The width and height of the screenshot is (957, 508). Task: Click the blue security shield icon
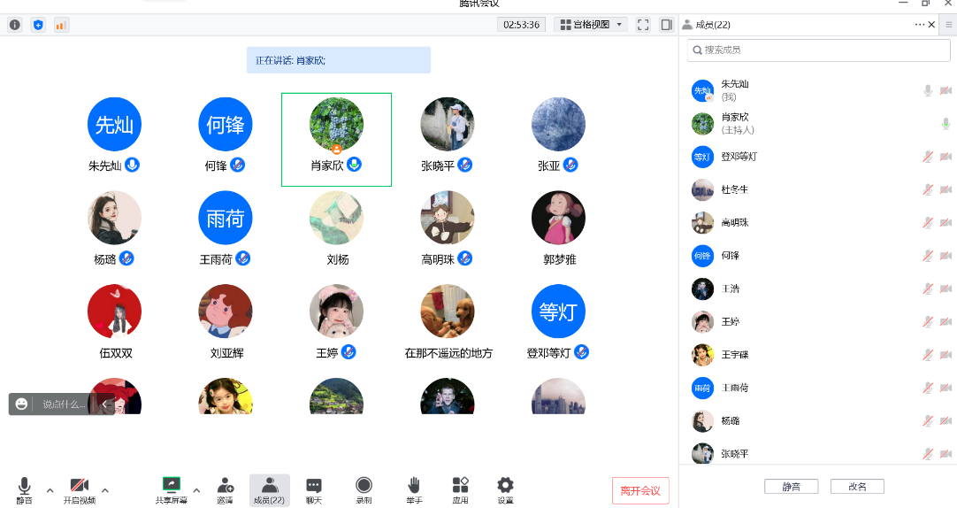point(38,25)
